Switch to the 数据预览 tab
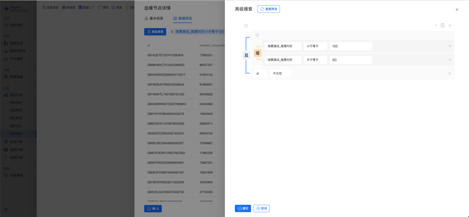 point(183,18)
